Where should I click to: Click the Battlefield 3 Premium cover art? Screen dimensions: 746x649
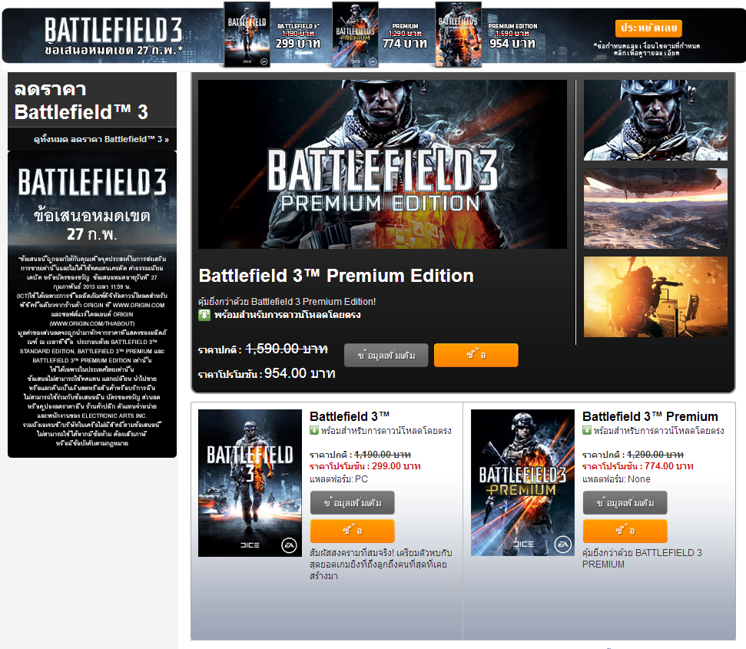pyautogui.click(x=522, y=482)
